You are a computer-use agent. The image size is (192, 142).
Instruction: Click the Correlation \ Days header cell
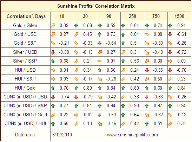[x=26, y=16]
